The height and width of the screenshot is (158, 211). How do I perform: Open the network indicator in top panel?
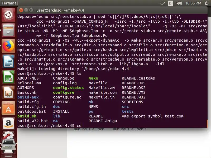(x=162, y=3)
